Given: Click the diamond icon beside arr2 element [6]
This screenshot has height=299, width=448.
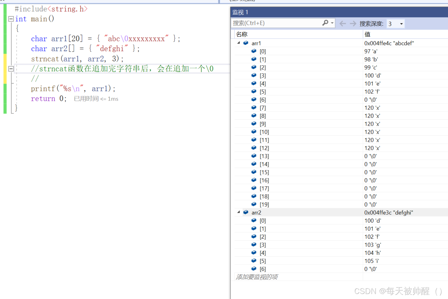Looking at the screenshot, I should (x=254, y=269).
